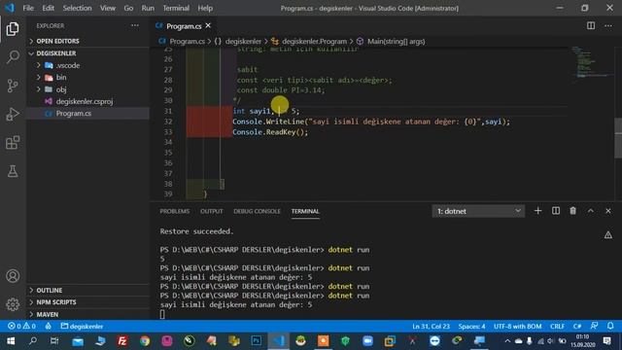Maximize the panel size chevron
622x350 pixels.
(591, 211)
